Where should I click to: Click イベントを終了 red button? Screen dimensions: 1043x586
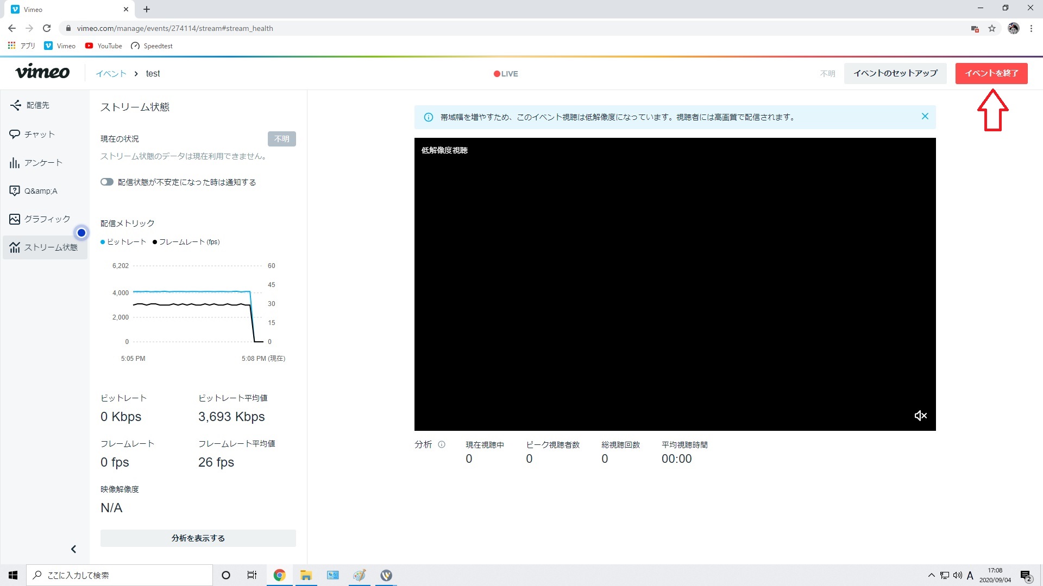(991, 73)
